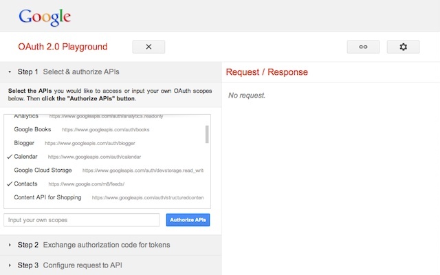This screenshot has width=440, height=275.
Task: Open Step 3 Configure request to API header
Action: click(x=111, y=265)
